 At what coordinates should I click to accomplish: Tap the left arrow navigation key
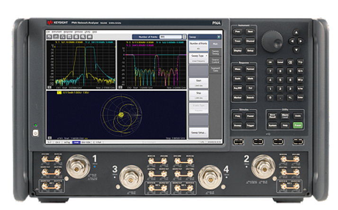click(x=292, y=41)
